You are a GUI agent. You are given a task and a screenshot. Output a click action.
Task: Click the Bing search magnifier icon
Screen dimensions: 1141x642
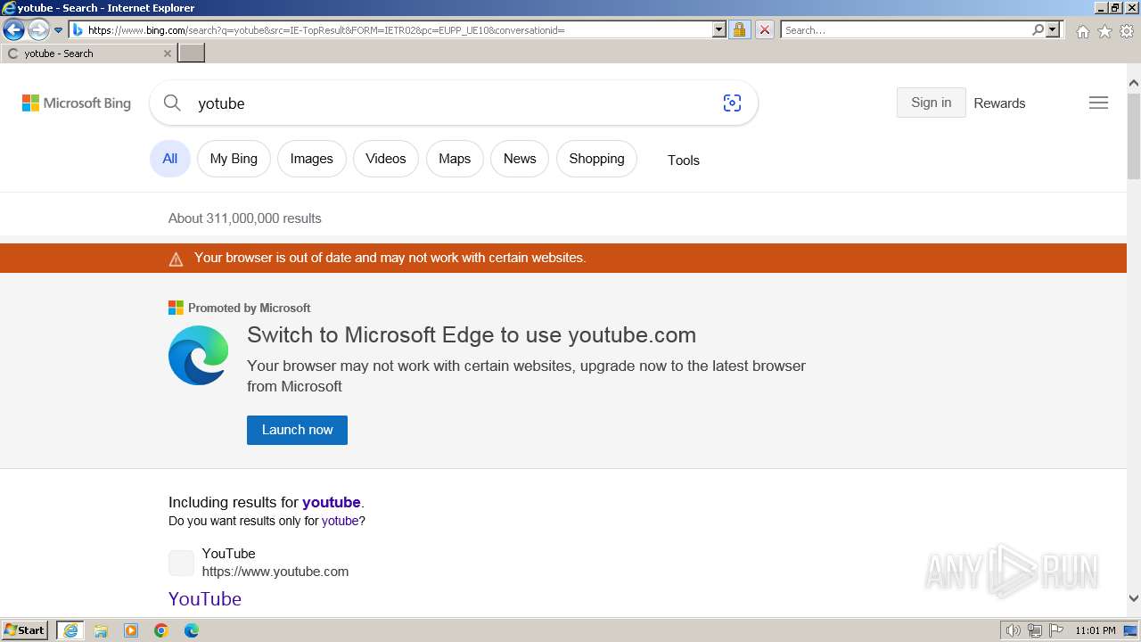[x=172, y=103]
